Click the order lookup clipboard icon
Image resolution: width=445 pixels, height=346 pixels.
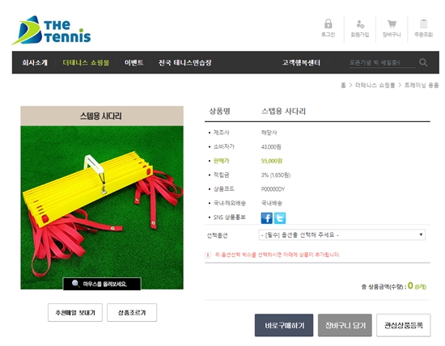[423, 23]
